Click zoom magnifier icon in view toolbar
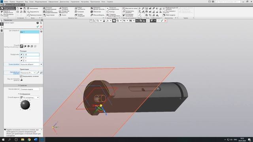The width and height of the screenshot is (253, 142). tap(98, 21)
